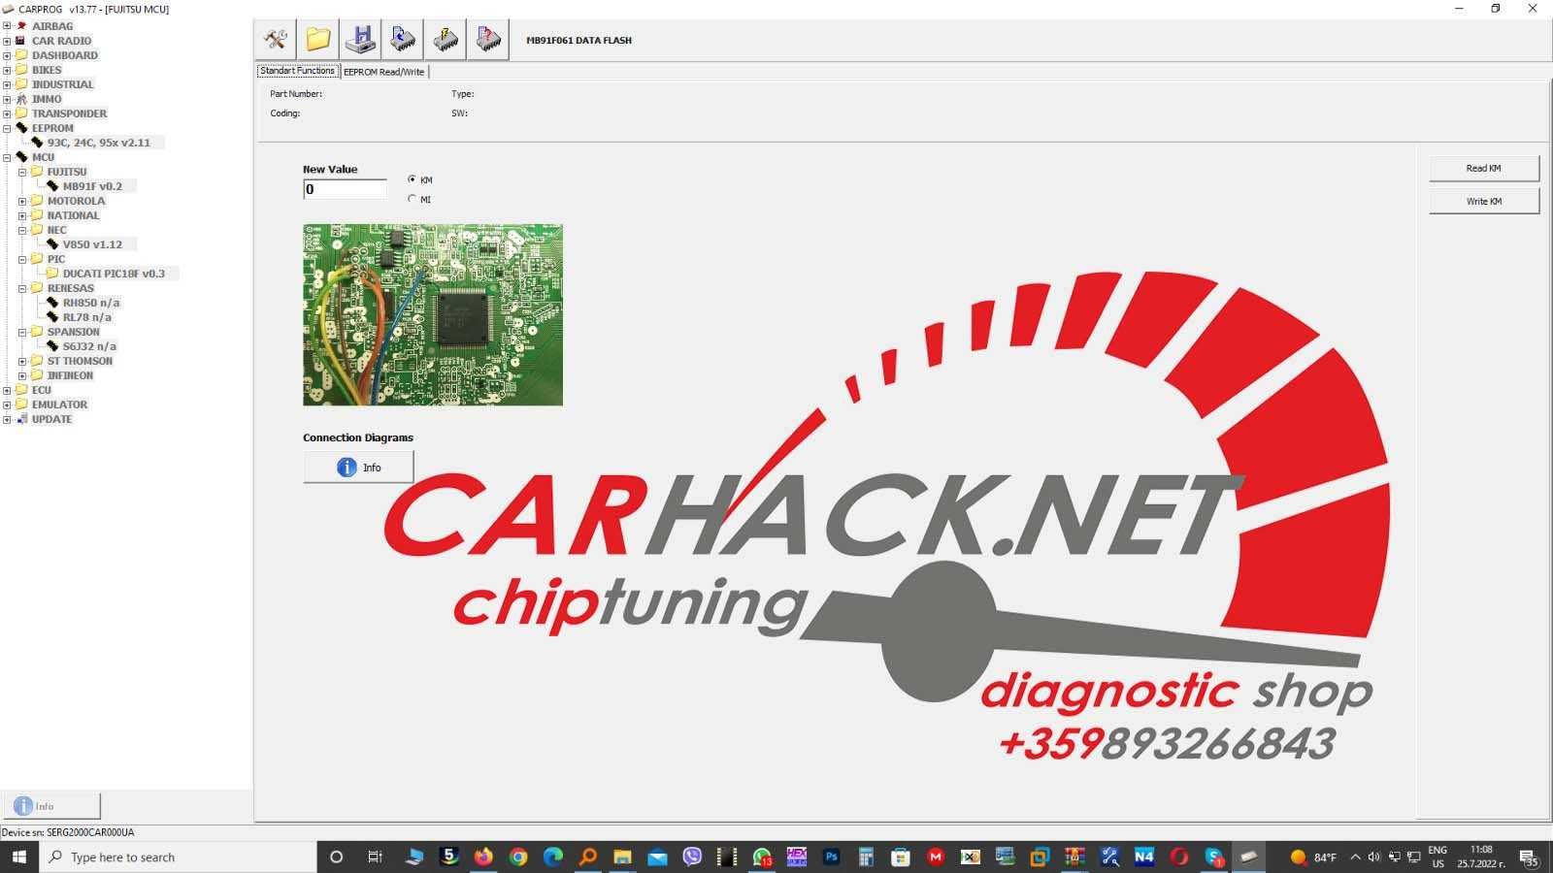Image resolution: width=1553 pixels, height=873 pixels.
Task: Expand the AIRBAG tree node
Action: click(7, 26)
